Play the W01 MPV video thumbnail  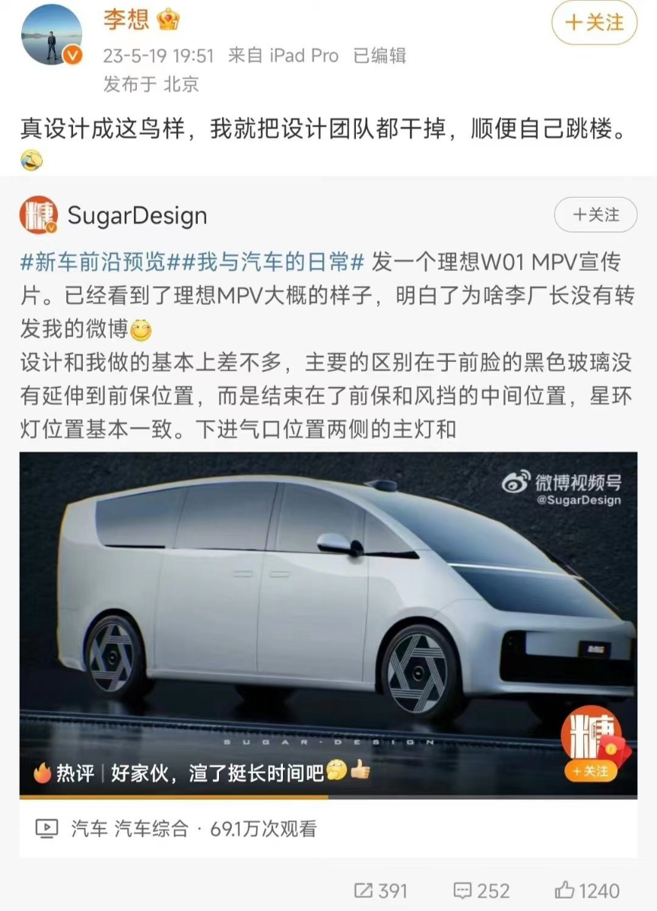click(x=328, y=624)
